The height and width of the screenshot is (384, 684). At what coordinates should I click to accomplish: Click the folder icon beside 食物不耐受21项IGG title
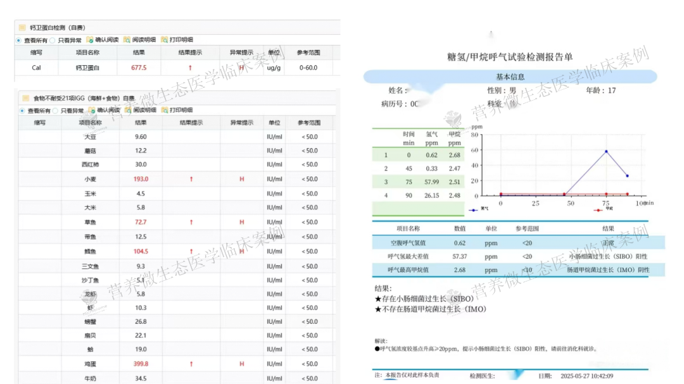click(x=25, y=98)
